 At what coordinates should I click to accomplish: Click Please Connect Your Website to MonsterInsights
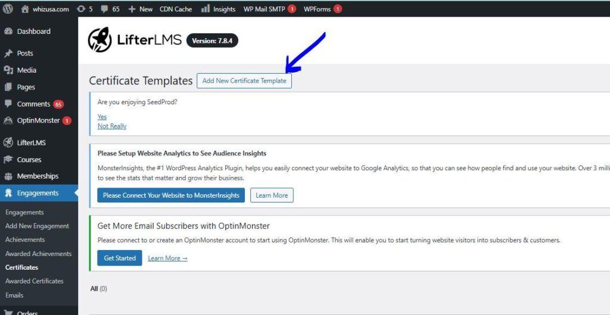[171, 195]
